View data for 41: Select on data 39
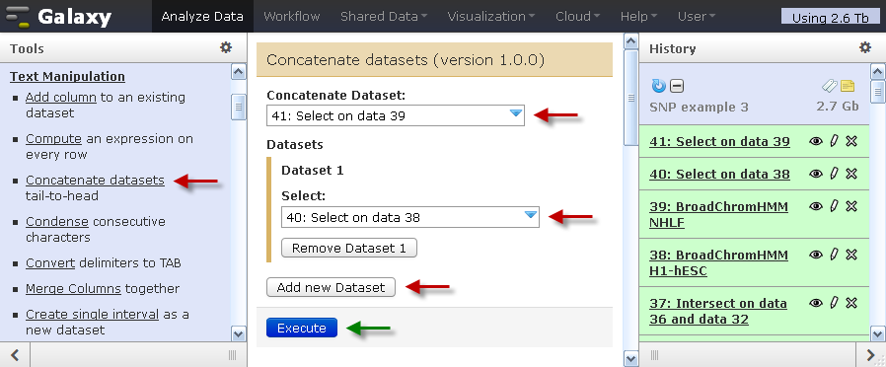This screenshot has height=367, width=886. pyautogui.click(x=815, y=141)
